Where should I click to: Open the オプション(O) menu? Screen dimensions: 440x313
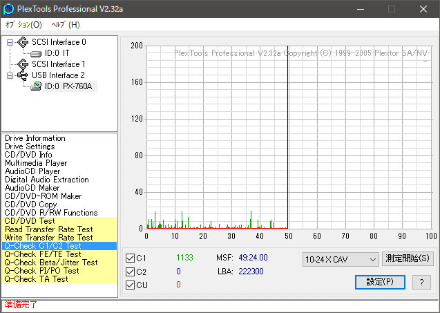point(23,25)
